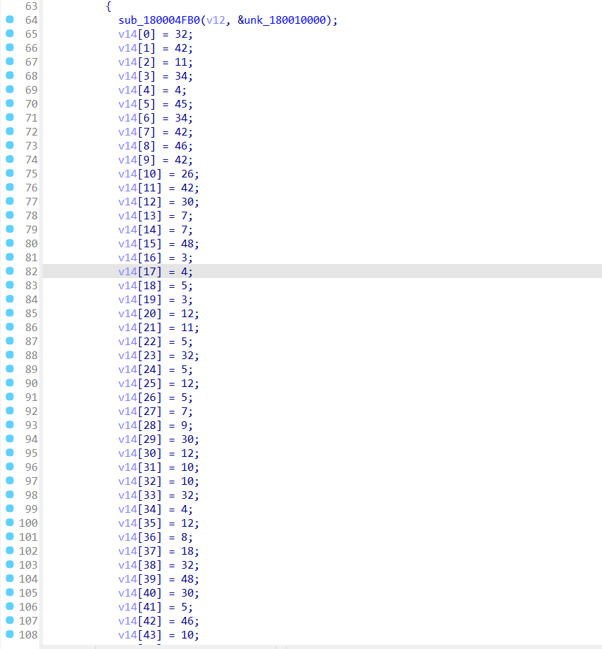Screen dimensions: 602x649
Task: Select line number 63
Action: (x=31, y=6)
